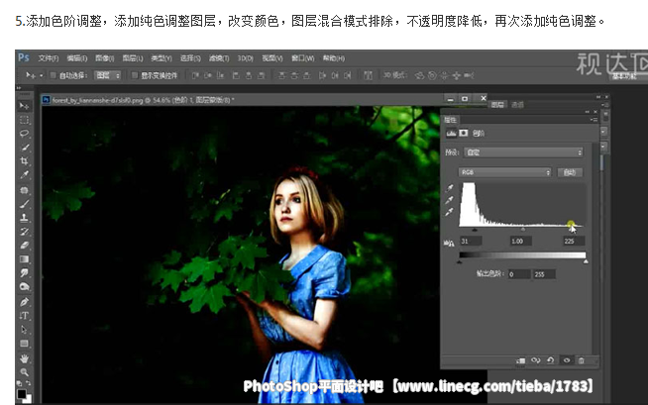The height and width of the screenshot is (405, 648).
Task: Select the Rectangle shape tool
Action: 25,344
